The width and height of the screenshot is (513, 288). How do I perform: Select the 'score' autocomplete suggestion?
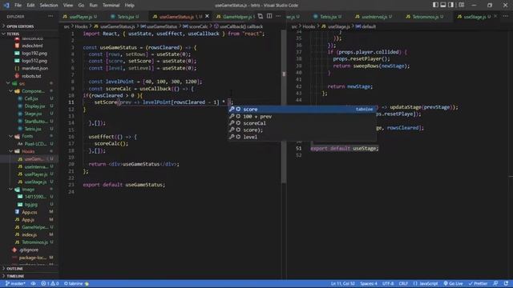(x=302, y=109)
